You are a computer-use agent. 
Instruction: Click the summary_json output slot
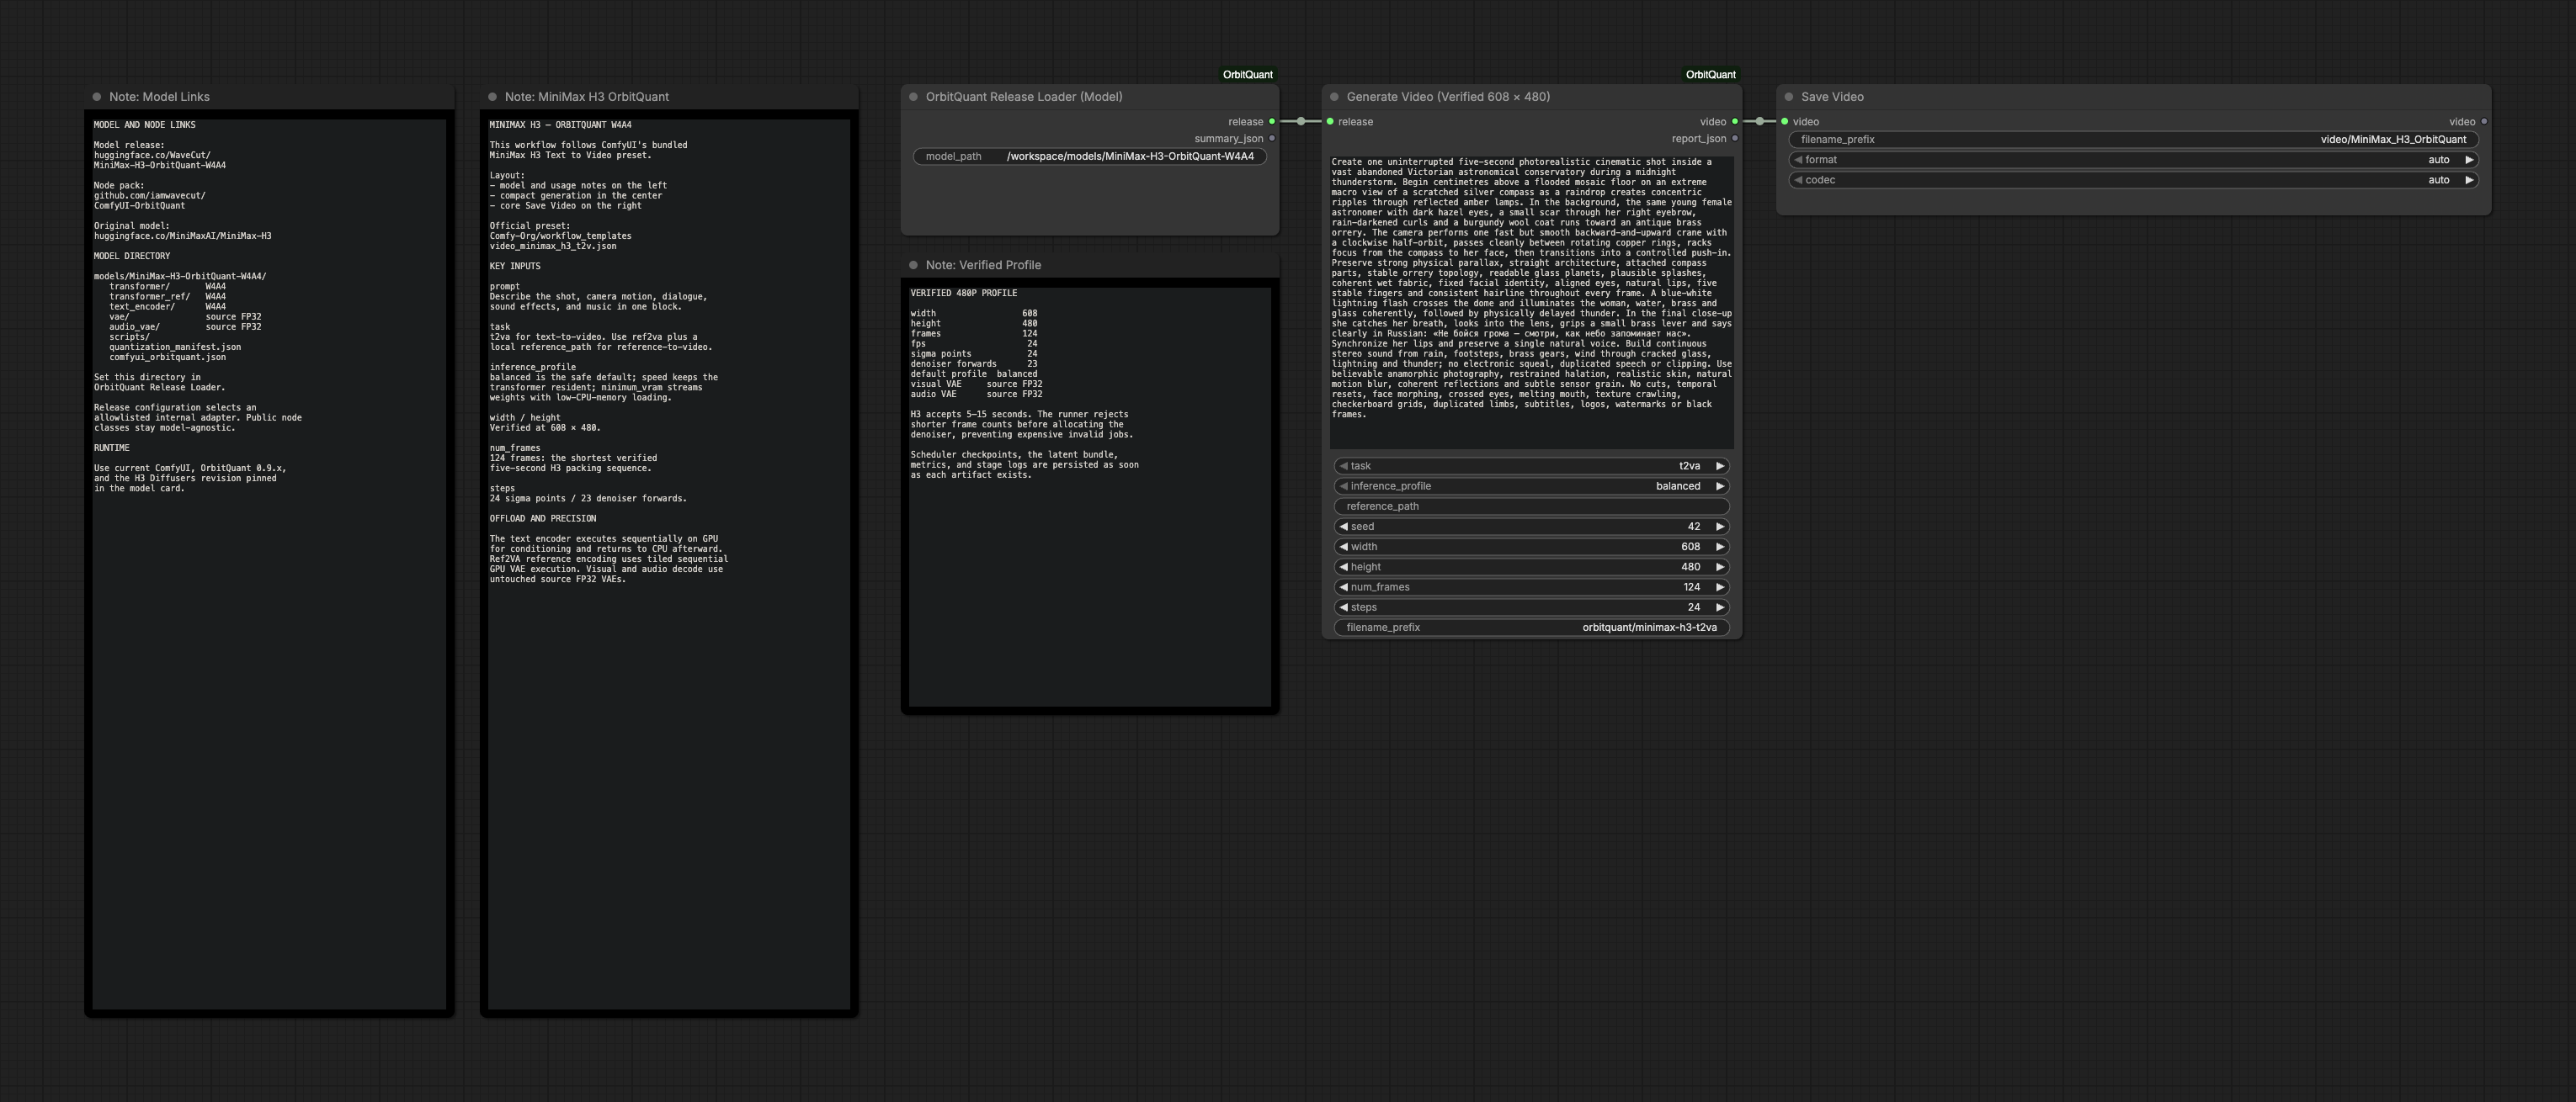click(x=1272, y=139)
